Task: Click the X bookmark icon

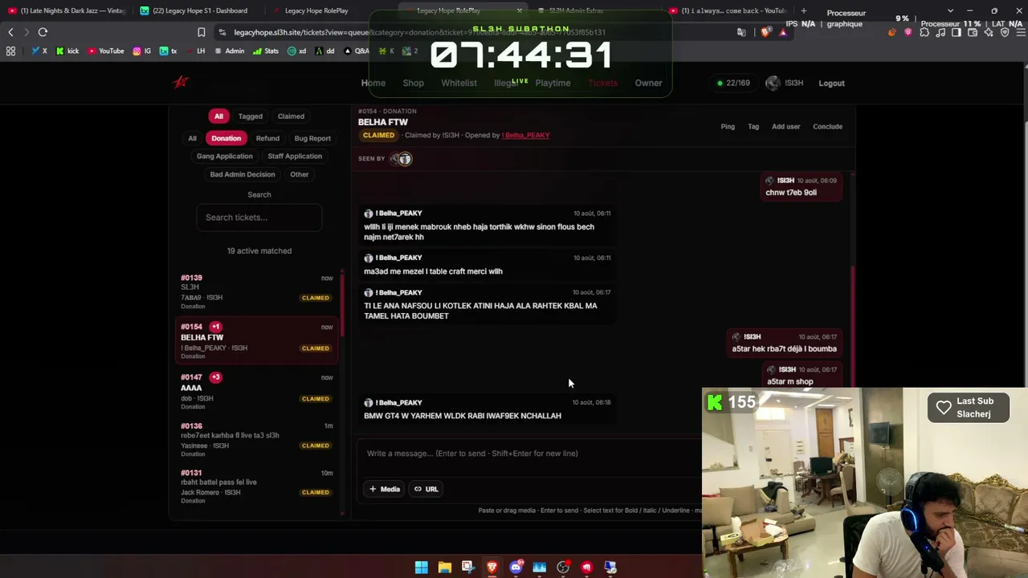Action: tap(39, 51)
